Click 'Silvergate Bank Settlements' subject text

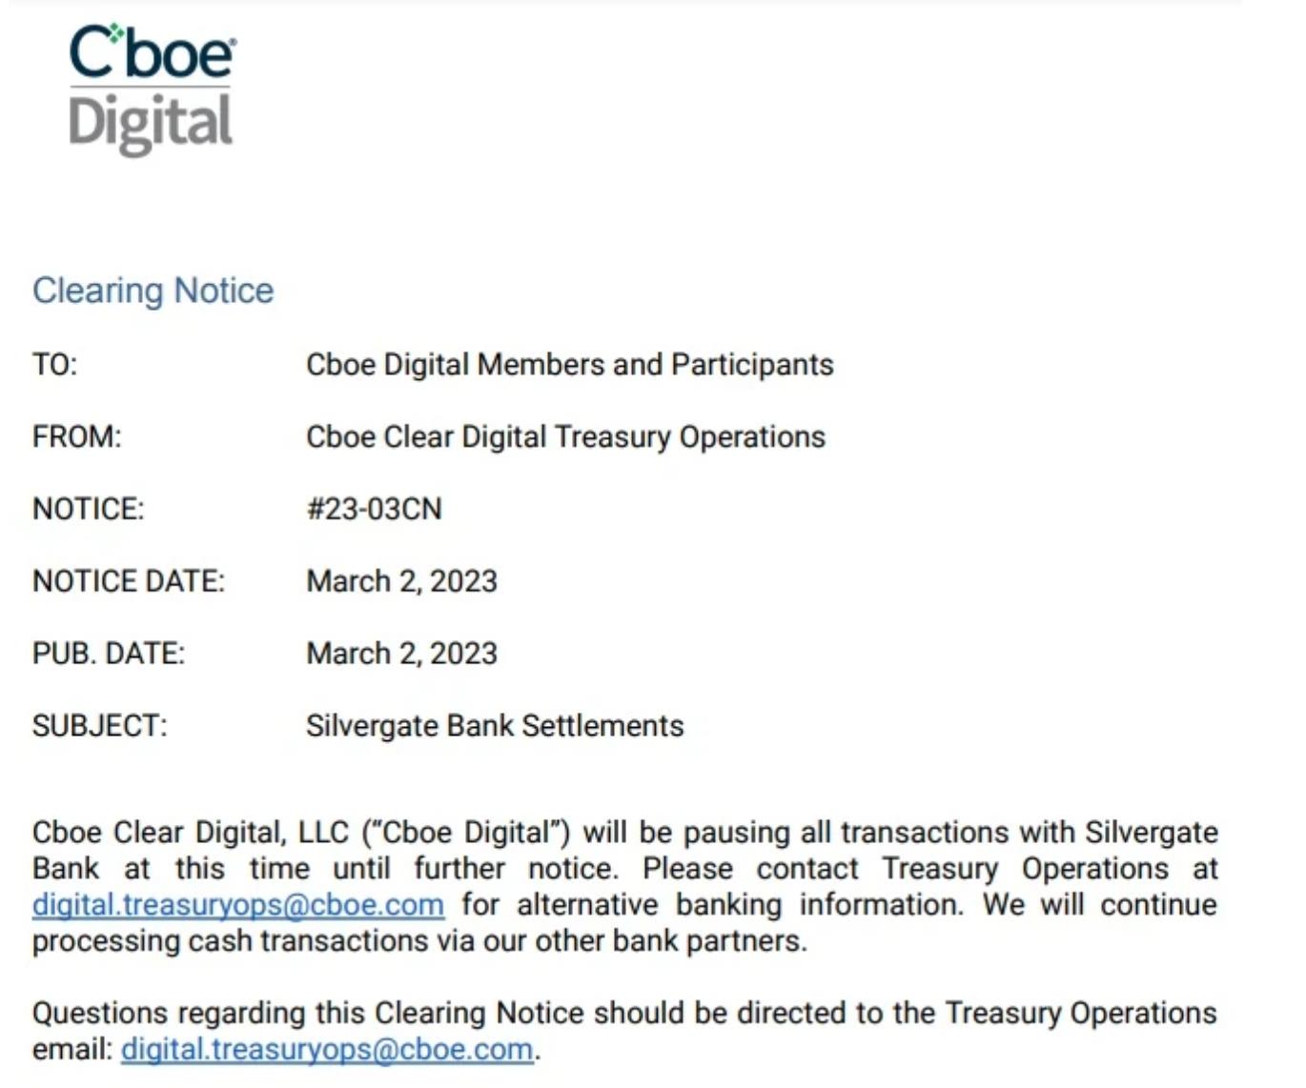click(x=495, y=727)
